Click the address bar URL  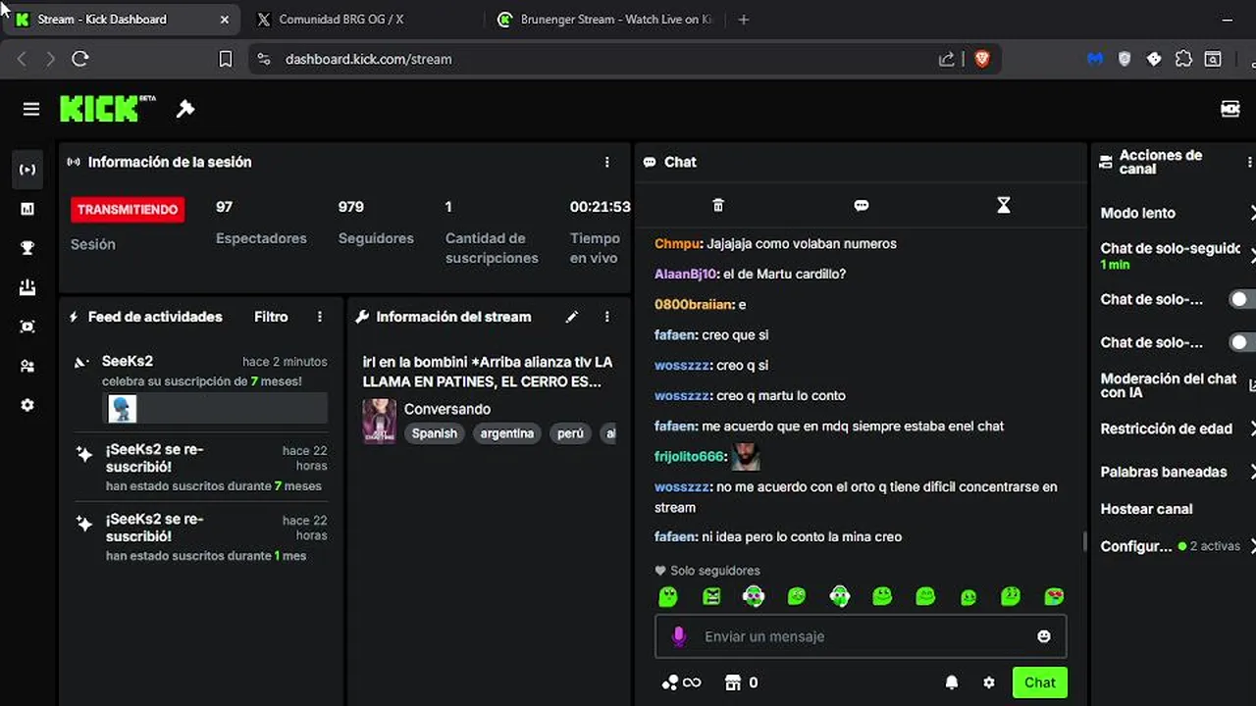coord(369,59)
